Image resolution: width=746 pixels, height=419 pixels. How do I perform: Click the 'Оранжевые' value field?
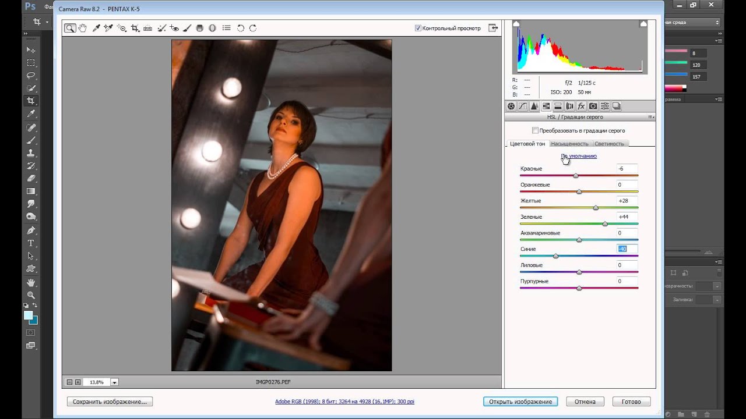pyautogui.click(x=627, y=184)
